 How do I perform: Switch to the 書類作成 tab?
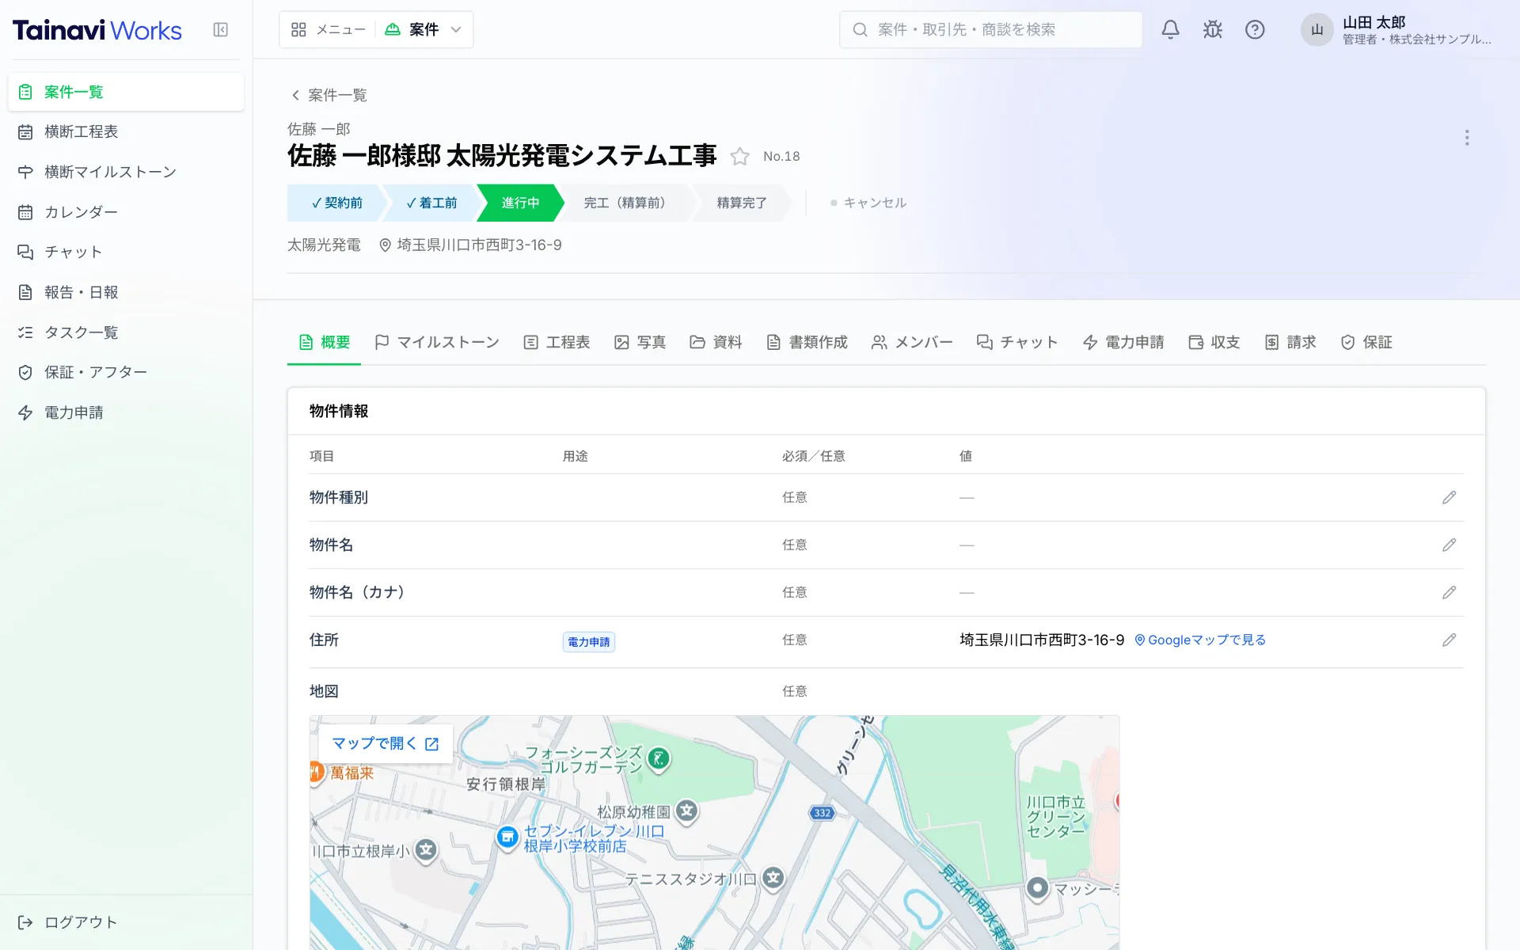click(807, 343)
